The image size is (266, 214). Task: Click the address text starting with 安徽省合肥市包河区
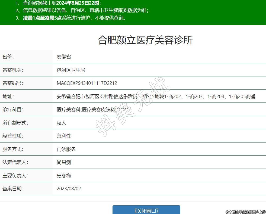click(x=156, y=97)
